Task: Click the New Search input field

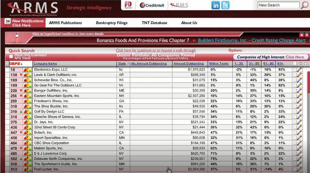Action: tap(279, 5)
